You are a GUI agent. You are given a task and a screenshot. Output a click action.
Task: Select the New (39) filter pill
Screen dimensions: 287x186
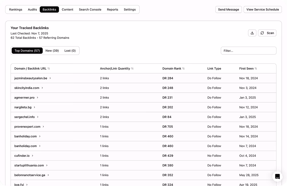pyautogui.click(x=52, y=50)
